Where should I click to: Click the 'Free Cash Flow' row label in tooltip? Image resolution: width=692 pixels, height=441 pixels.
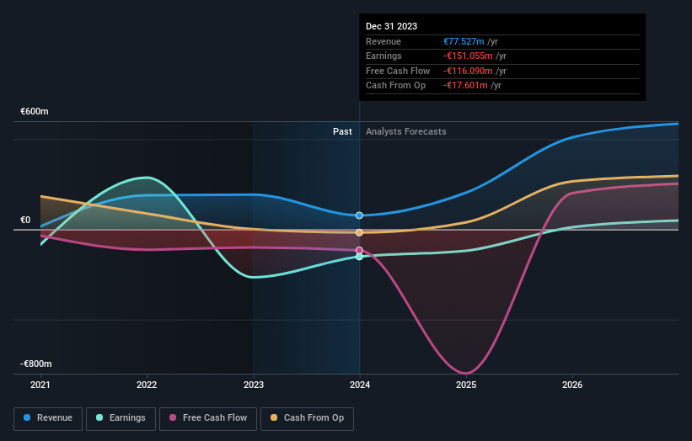pyautogui.click(x=398, y=71)
